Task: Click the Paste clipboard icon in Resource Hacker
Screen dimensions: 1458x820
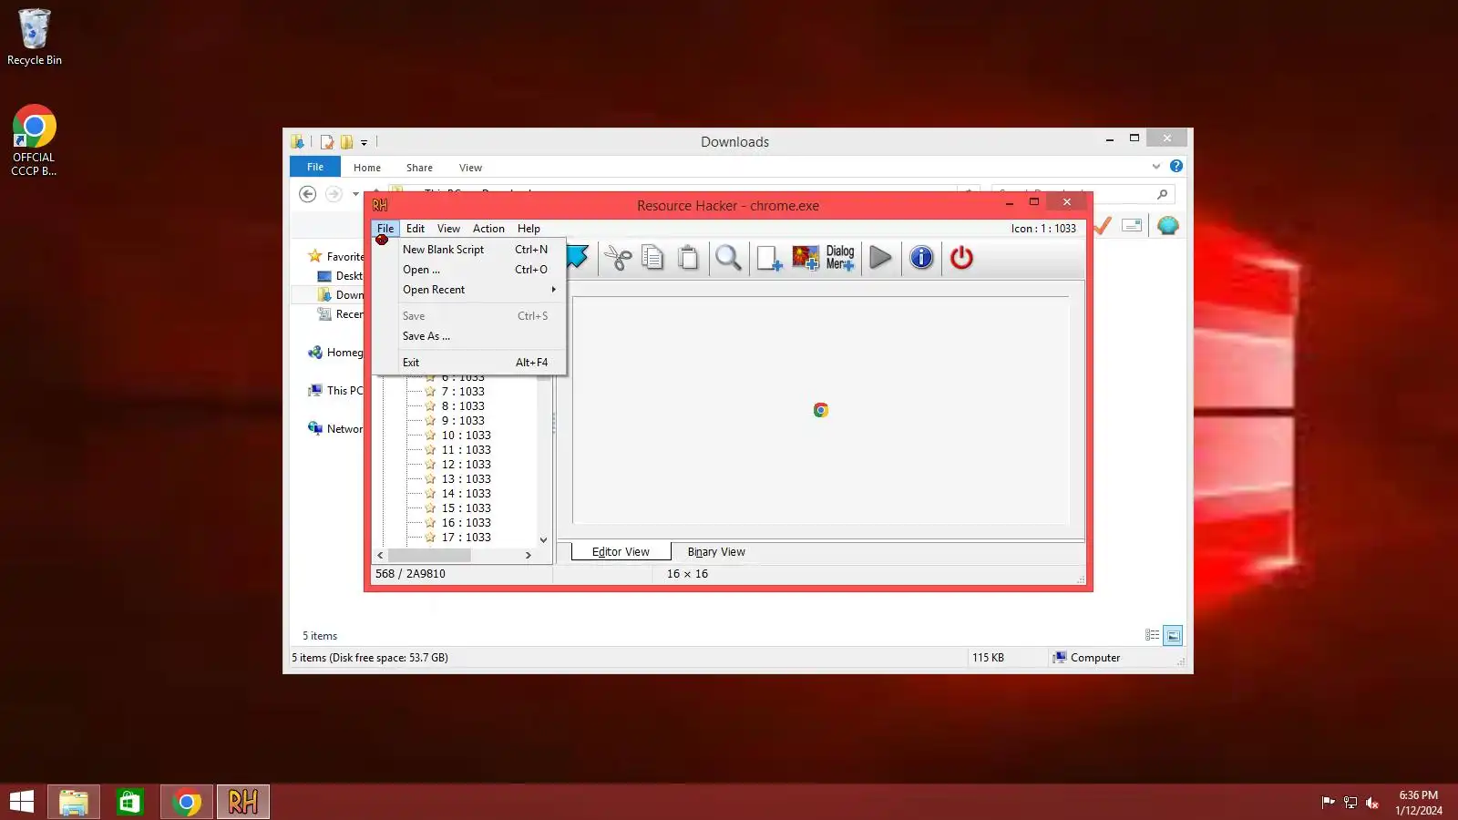Action: pyautogui.click(x=689, y=258)
